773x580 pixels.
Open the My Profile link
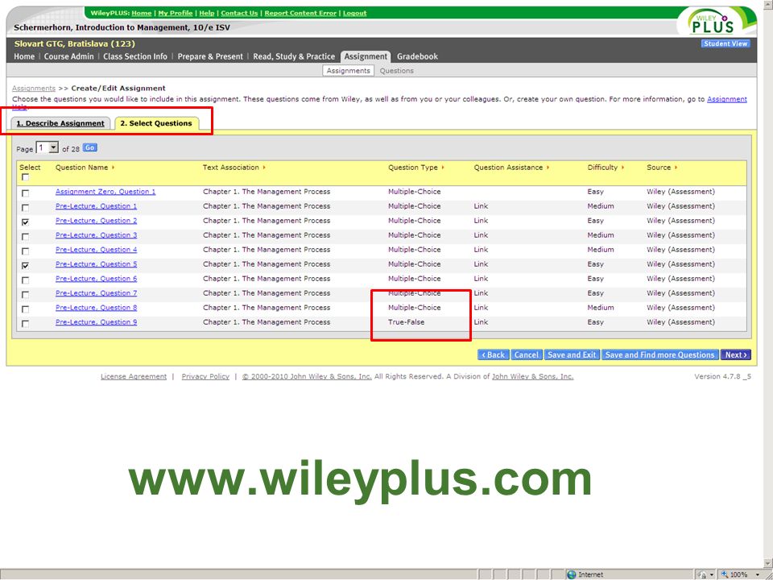click(175, 13)
